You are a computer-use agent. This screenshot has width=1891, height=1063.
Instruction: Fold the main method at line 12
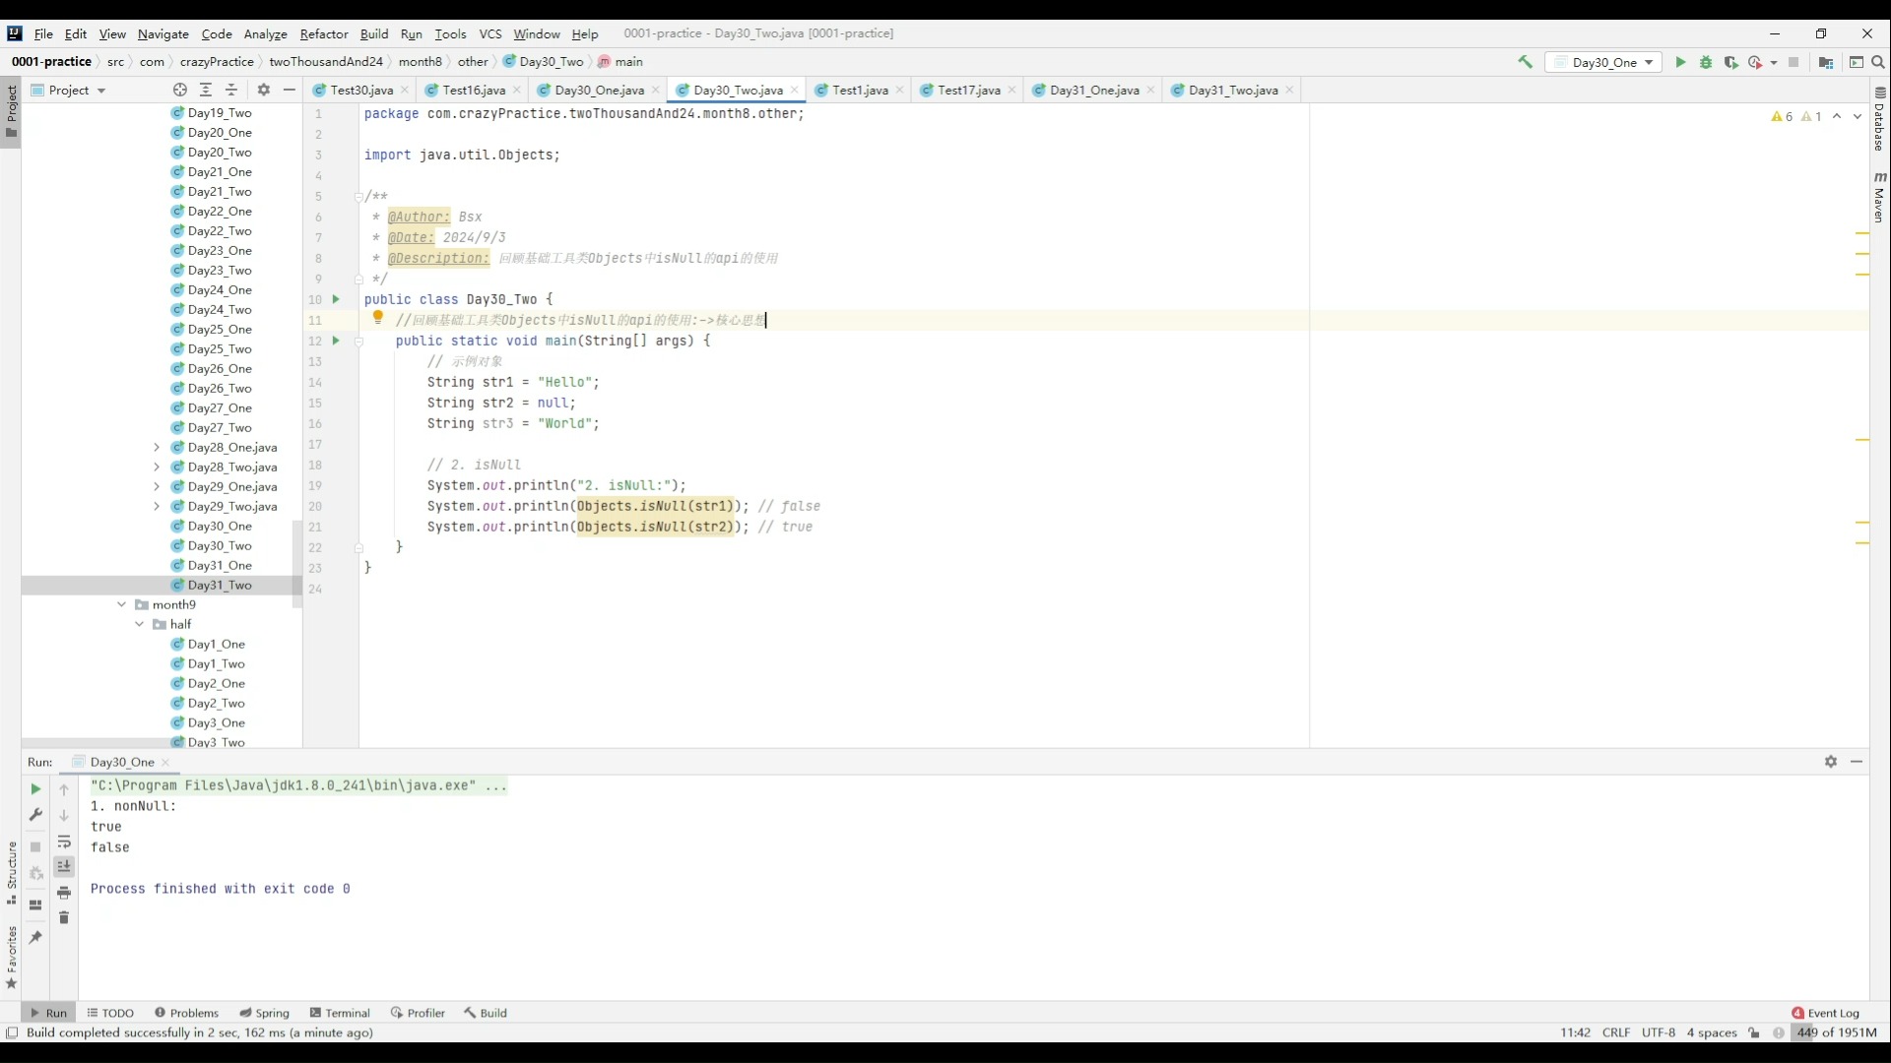[359, 342]
